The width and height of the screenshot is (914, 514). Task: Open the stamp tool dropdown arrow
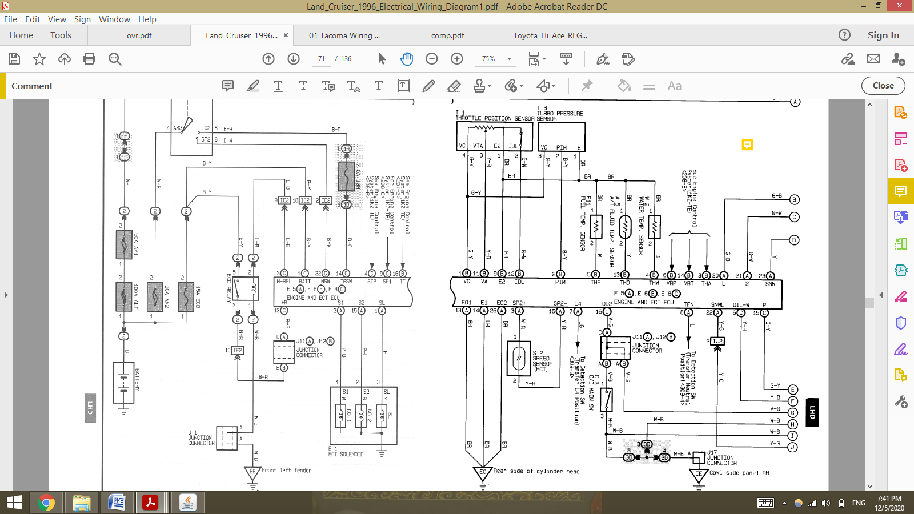tap(490, 86)
